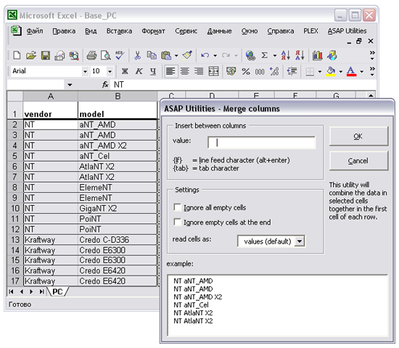Open the Name Box dropdown arrow
This screenshot has height=348, width=399.
(70, 85)
